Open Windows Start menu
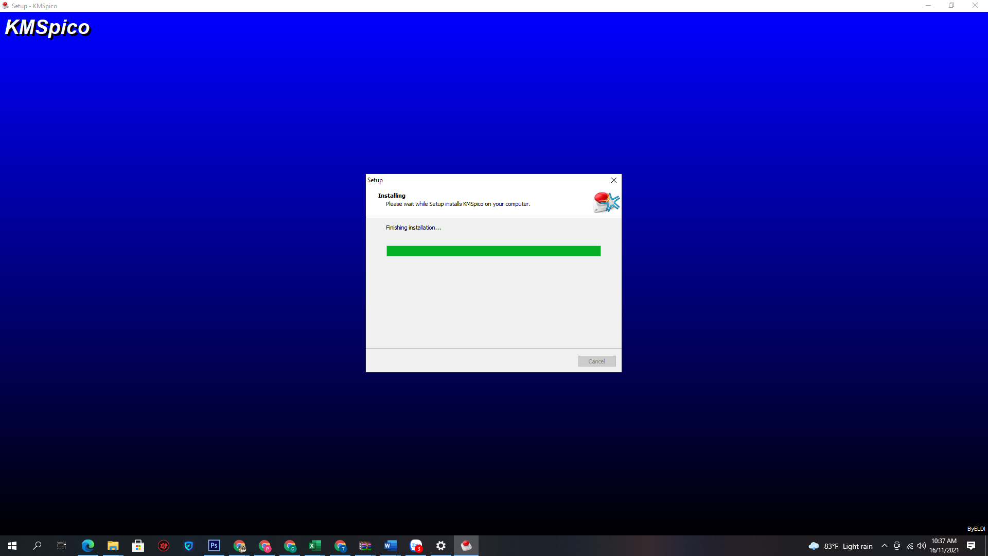The width and height of the screenshot is (988, 556). [12, 546]
